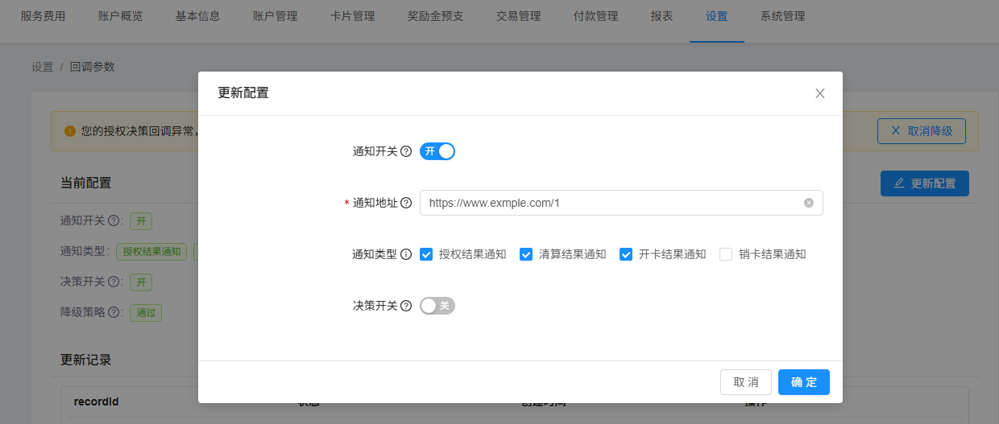Screen dimensions: 999x424
Task: Click help icon next to 降级策略
Action: 114,312
